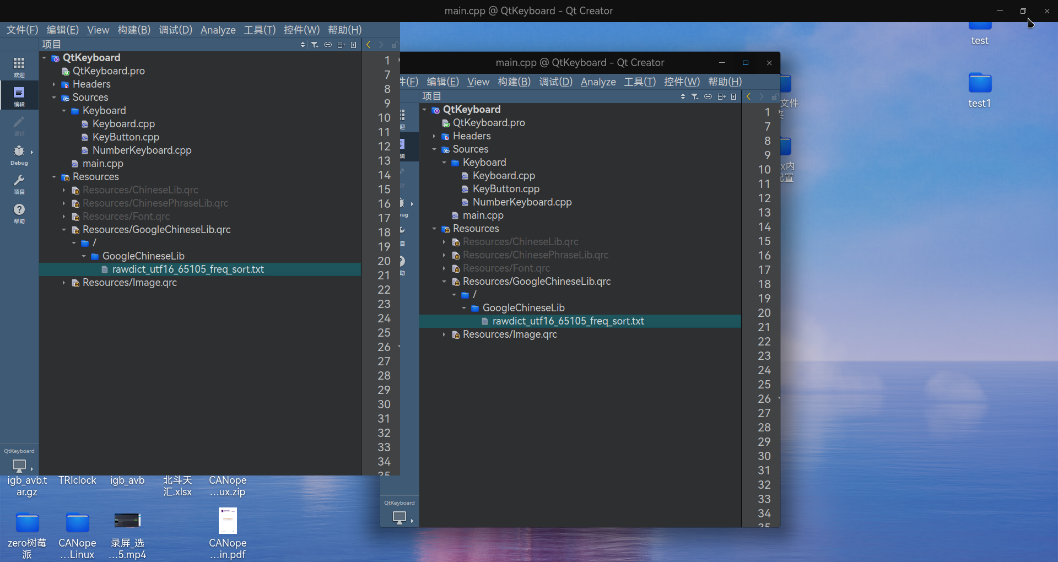Click filter tree icon in left window's project panel
Screen dimensions: 1058x562
315,45
